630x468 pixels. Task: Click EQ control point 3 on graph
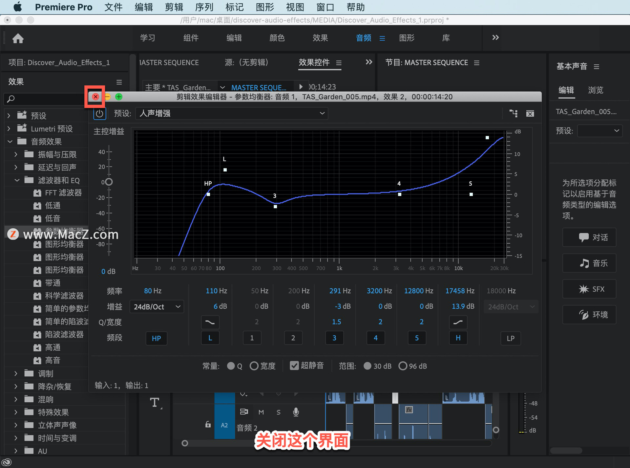pos(275,207)
